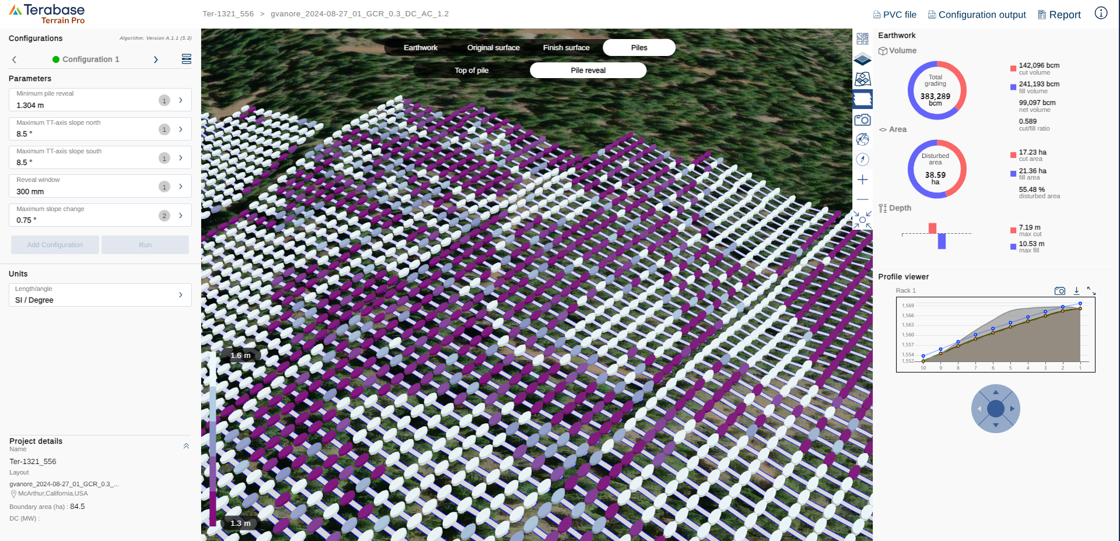The width and height of the screenshot is (1120, 541).
Task: Select the terrain mesh map icon
Action: point(862,79)
